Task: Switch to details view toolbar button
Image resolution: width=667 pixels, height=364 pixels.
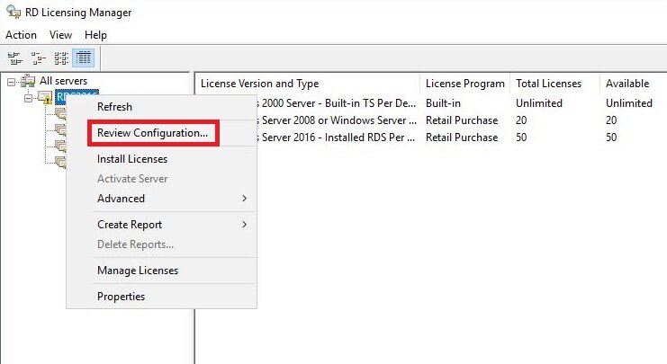Action: pyautogui.click(x=84, y=58)
